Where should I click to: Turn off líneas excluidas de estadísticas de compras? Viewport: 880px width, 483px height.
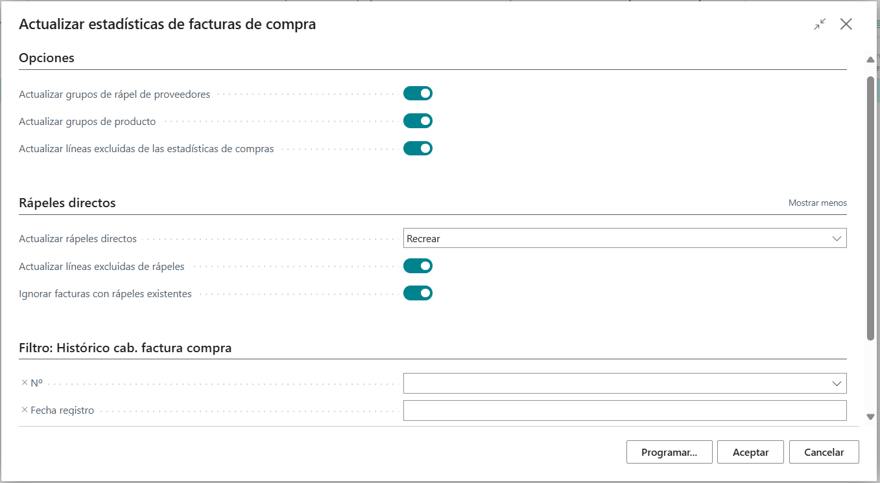[418, 148]
